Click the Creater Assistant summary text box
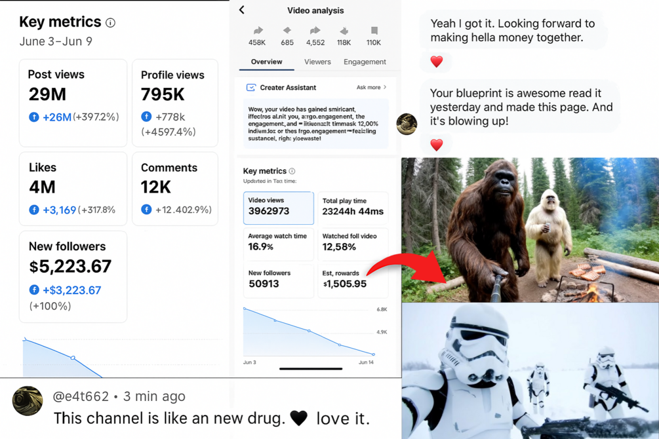 (316, 123)
